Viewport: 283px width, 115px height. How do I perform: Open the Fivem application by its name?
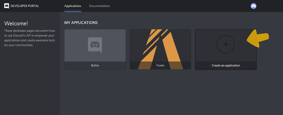click(160, 66)
